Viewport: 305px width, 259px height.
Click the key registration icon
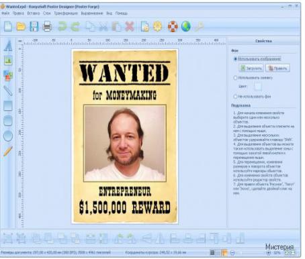point(199,26)
